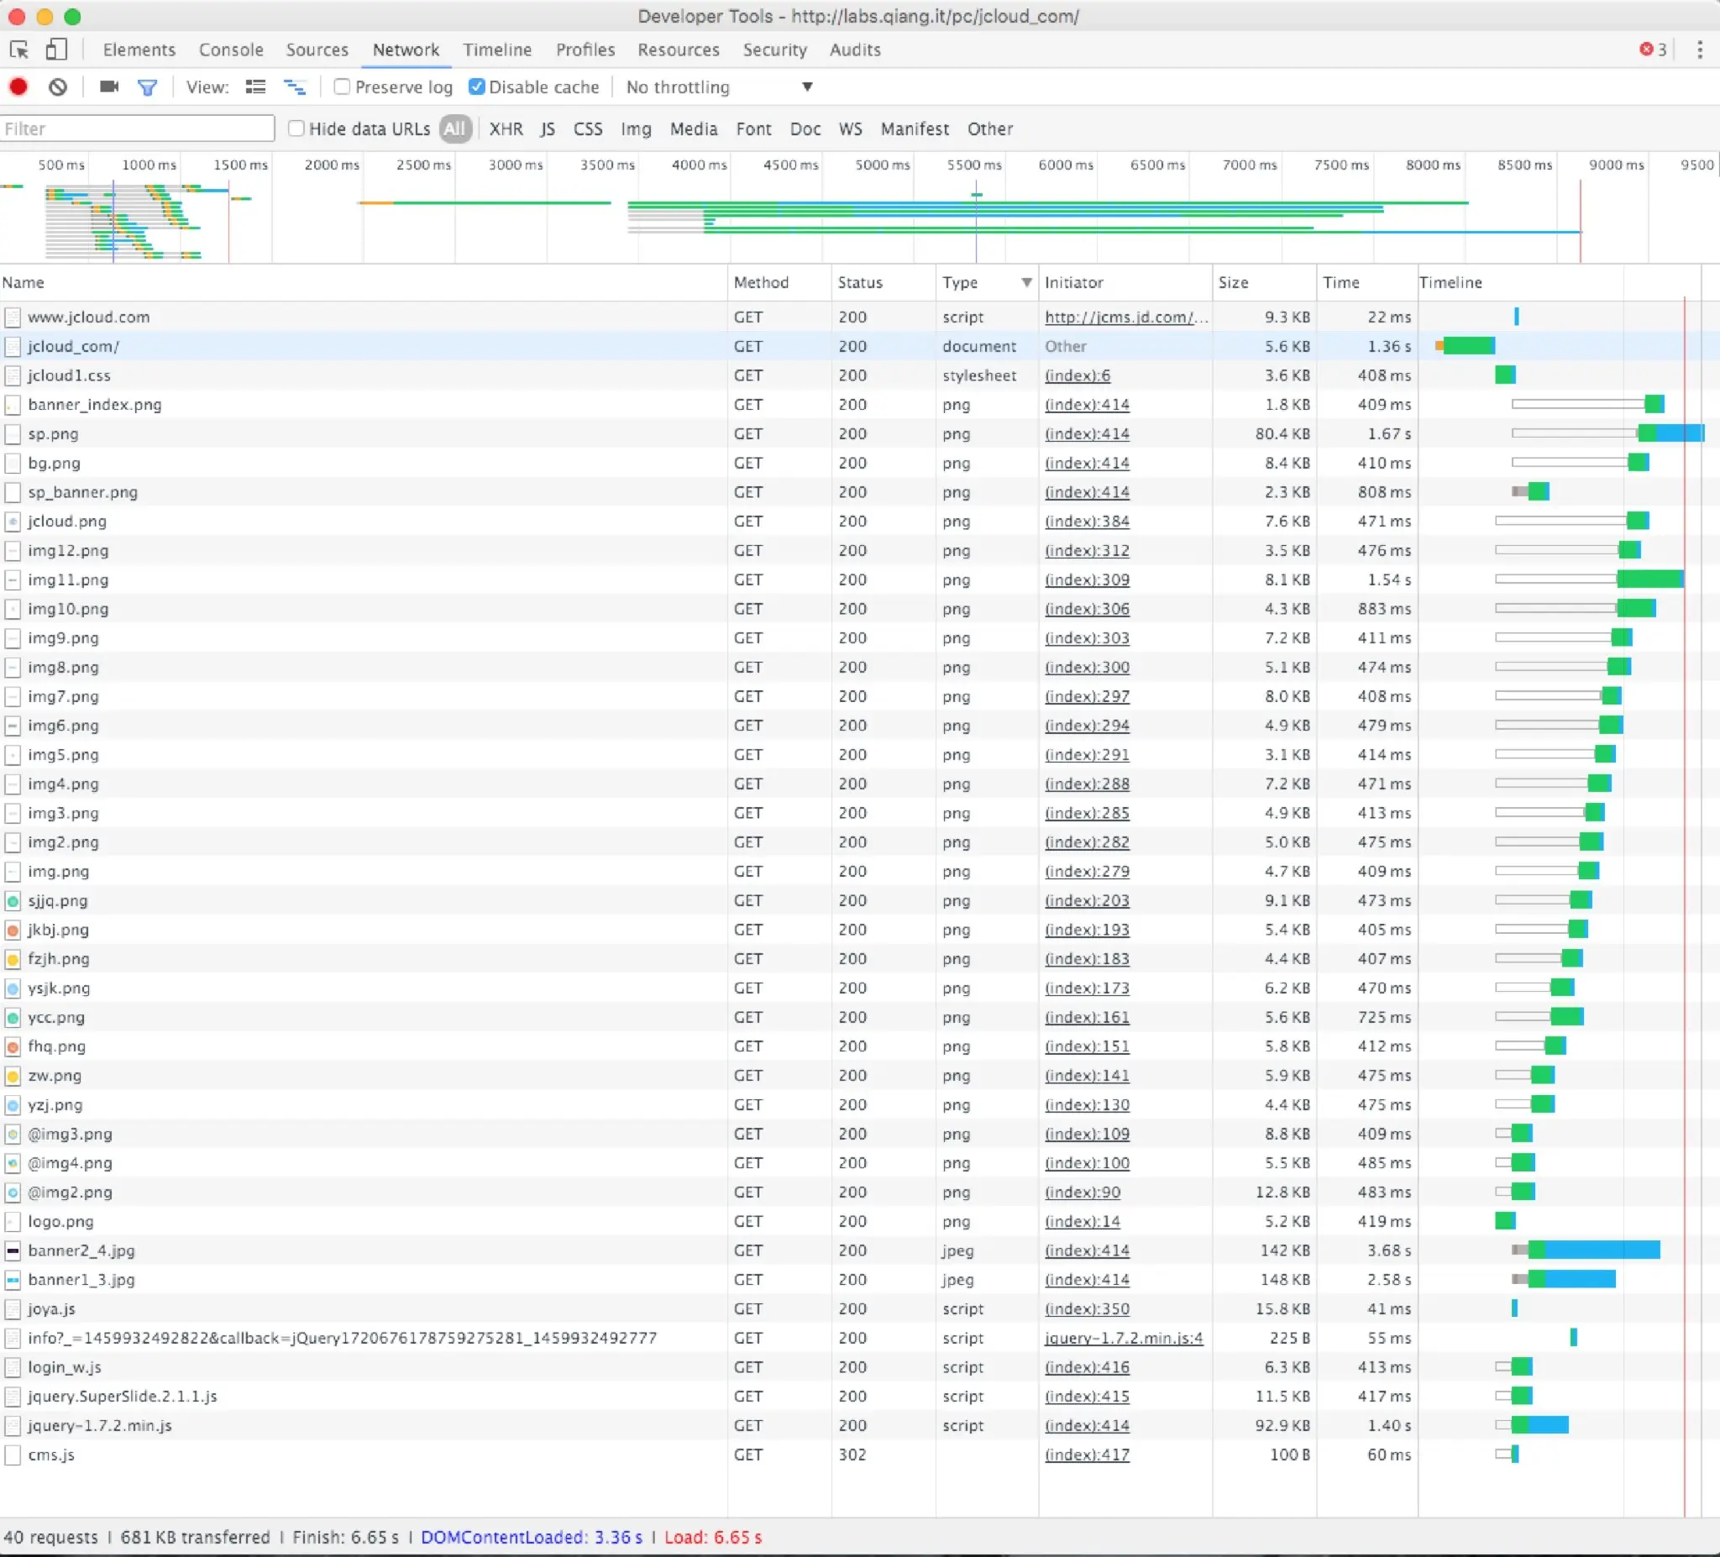The width and height of the screenshot is (1720, 1557).
Task: Open the Timeline tab
Action: (497, 50)
